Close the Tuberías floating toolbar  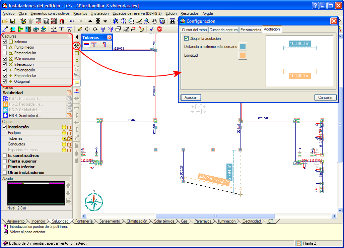pyautogui.click(x=109, y=37)
